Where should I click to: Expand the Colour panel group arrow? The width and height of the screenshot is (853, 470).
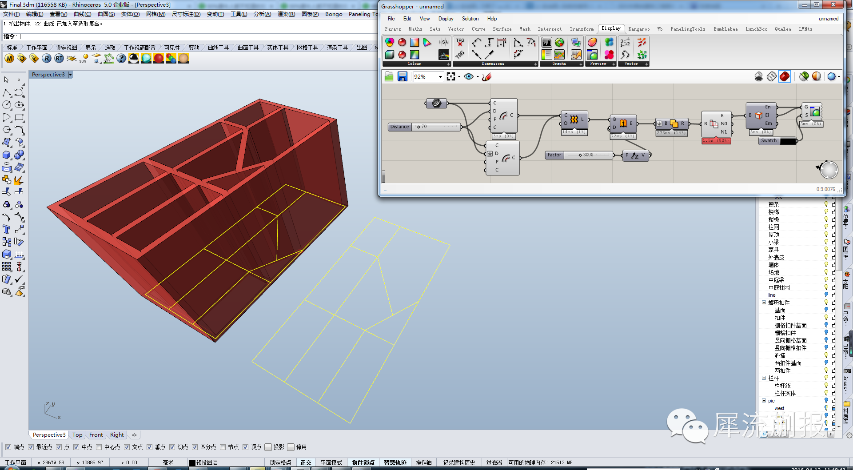[x=449, y=64]
